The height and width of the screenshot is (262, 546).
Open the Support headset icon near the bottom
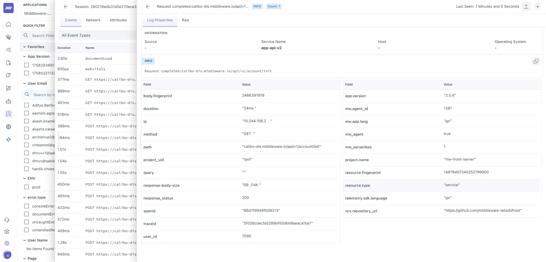click(7, 220)
